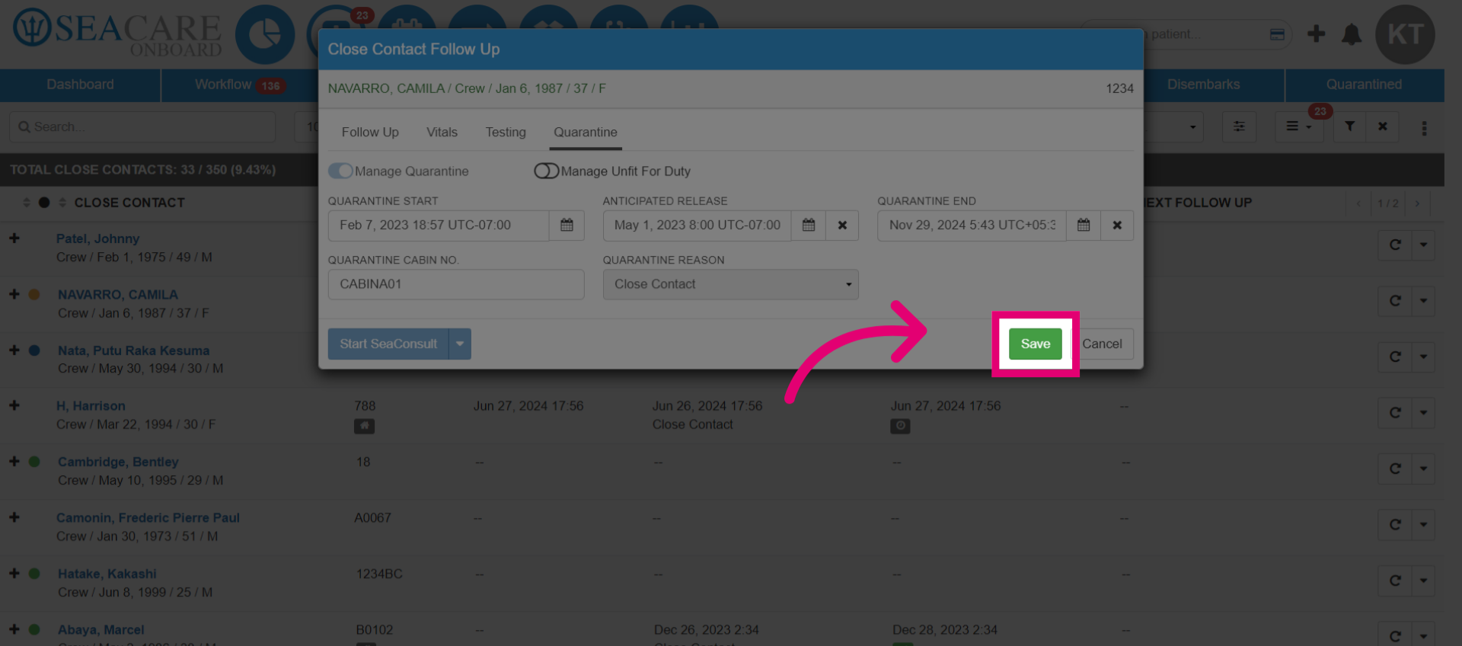Click the filter funnel icon

[x=1349, y=126]
